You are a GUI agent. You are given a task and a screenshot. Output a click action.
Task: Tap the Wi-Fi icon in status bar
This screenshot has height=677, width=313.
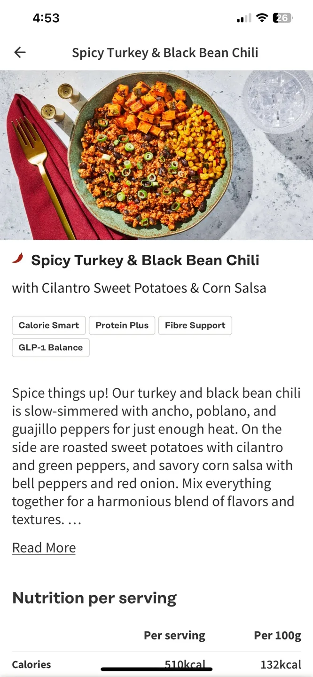coord(261,17)
